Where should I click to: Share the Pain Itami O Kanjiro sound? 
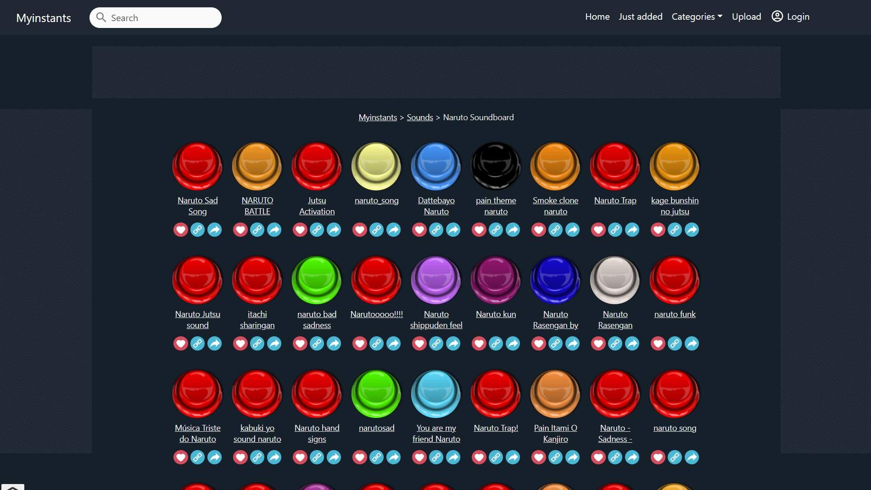pos(573,457)
